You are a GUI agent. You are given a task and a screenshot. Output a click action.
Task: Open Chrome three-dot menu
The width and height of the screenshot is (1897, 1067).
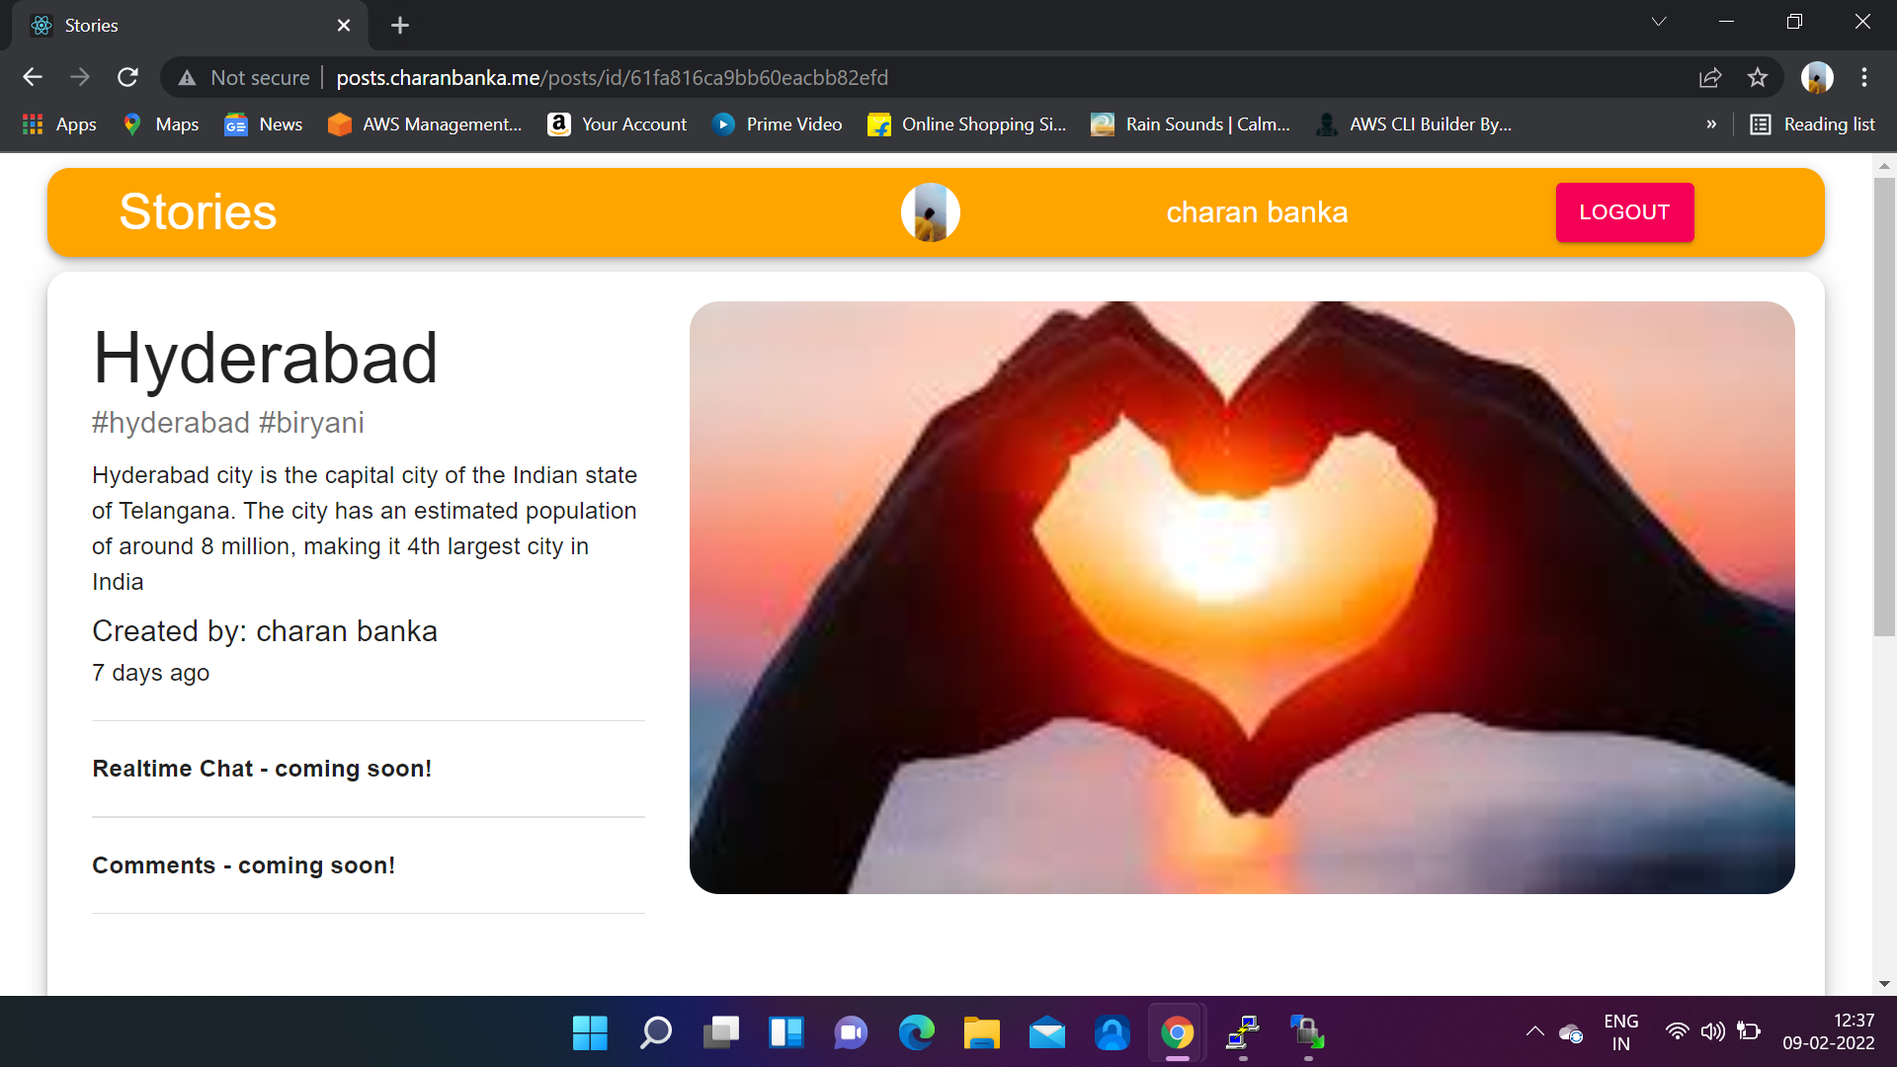point(1864,77)
